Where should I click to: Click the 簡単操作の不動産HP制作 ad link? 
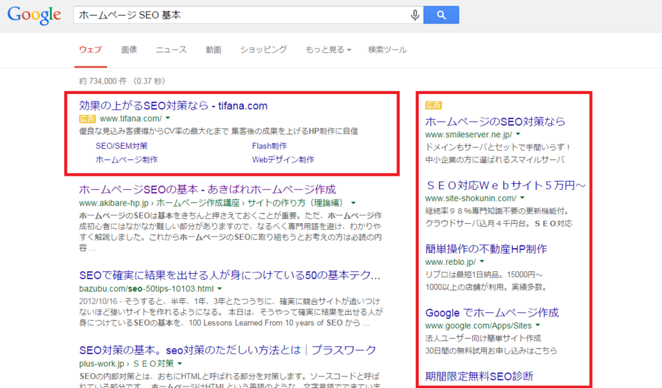486,249
